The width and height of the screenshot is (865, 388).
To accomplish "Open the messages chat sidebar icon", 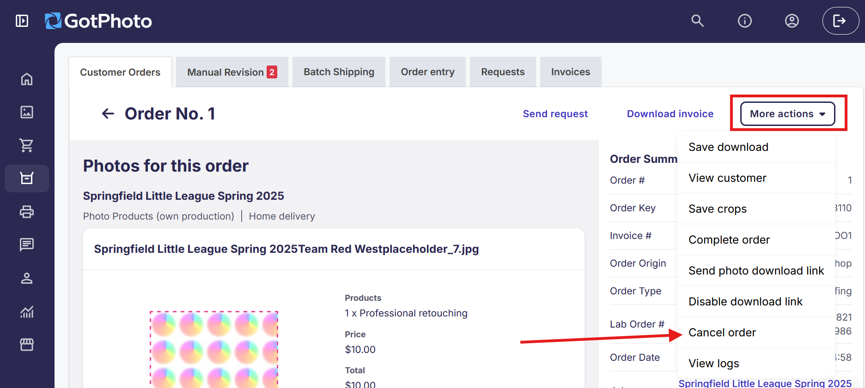I will tap(27, 245).
